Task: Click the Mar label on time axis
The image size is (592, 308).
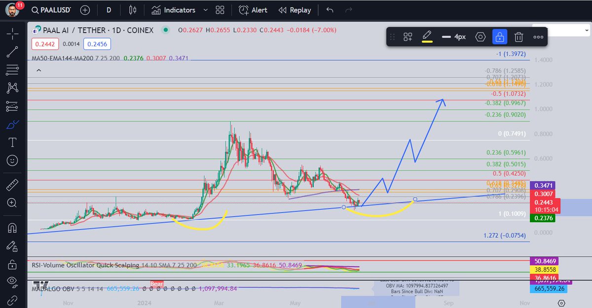Action: pyautogui.click(x=220, y=303)
